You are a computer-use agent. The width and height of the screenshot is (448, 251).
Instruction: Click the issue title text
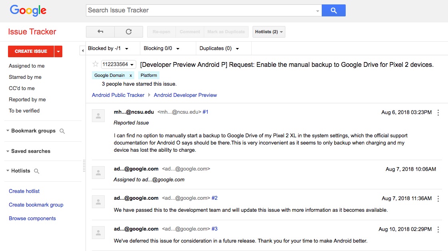[287, 65]
